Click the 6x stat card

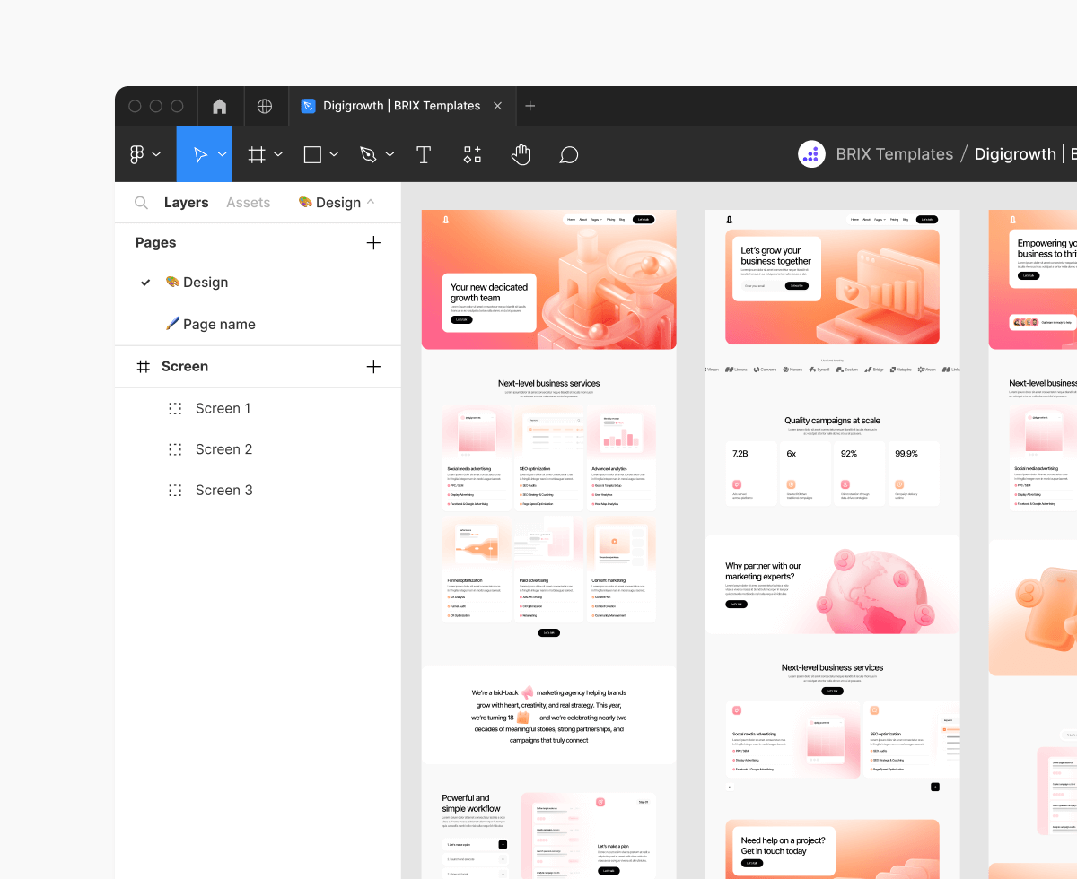tap(805, 474)
